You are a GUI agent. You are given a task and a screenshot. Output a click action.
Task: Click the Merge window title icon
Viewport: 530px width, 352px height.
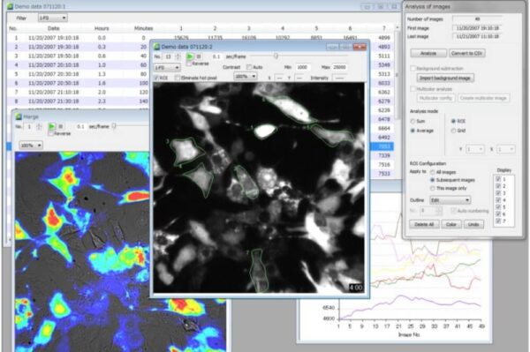[19, 116]
